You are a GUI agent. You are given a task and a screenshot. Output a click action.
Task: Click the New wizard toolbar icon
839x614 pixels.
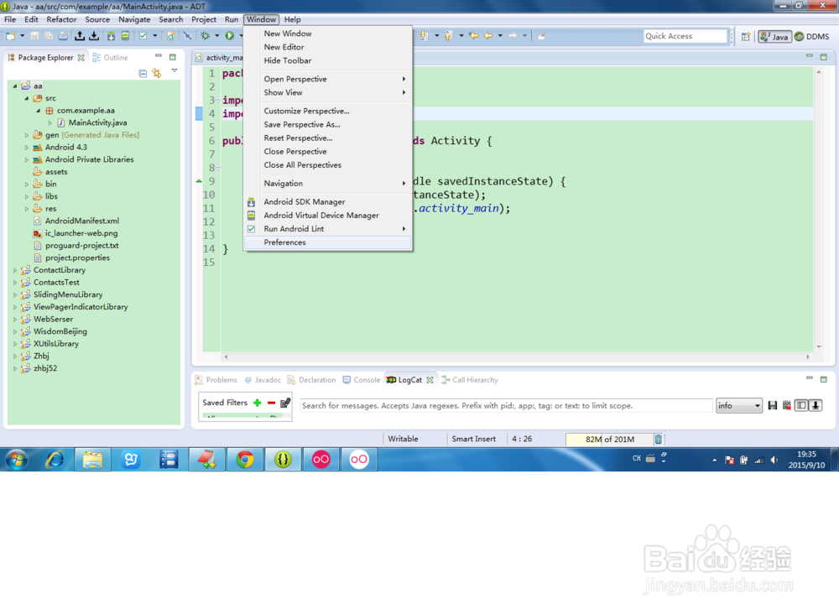10,36
